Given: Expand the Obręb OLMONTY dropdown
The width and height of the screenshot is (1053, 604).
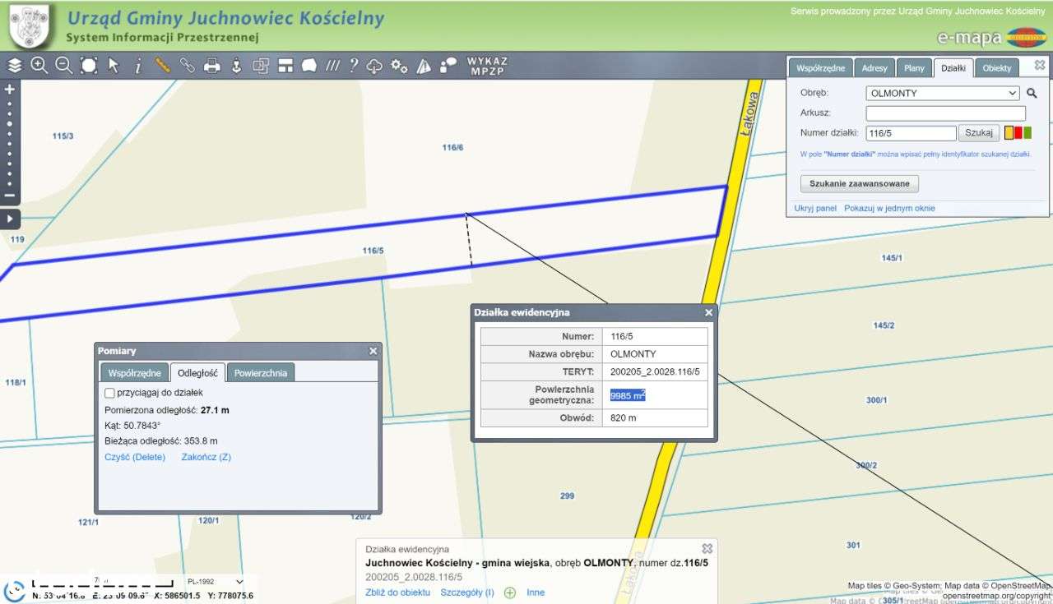Looking at the screenshot, I should [x=943, y=93].
